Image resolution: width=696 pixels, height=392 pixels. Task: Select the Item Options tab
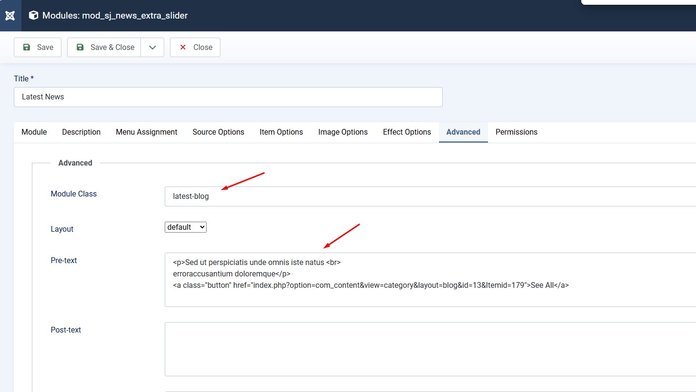pos(281,132)
